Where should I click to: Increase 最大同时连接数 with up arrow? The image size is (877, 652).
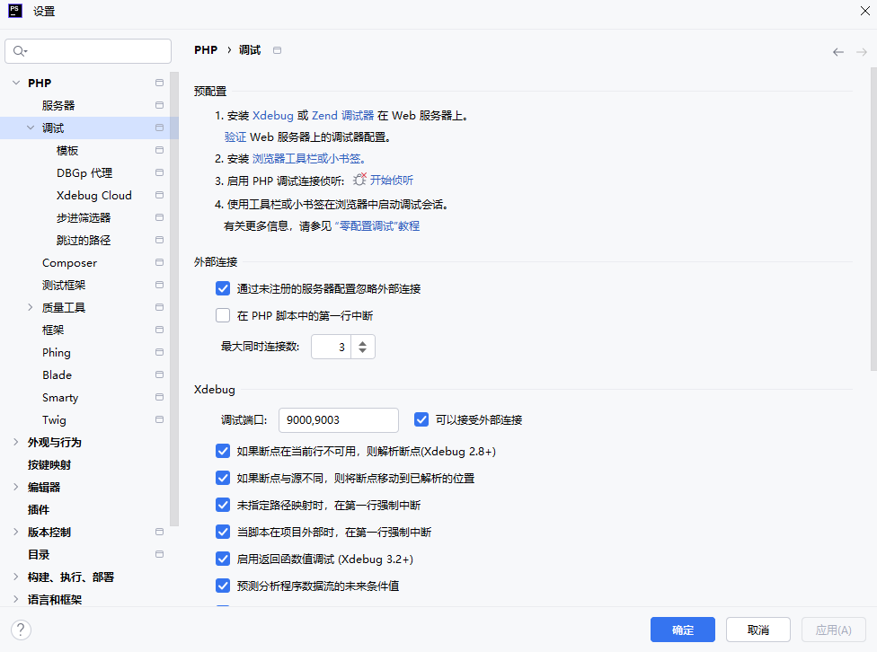362,343
